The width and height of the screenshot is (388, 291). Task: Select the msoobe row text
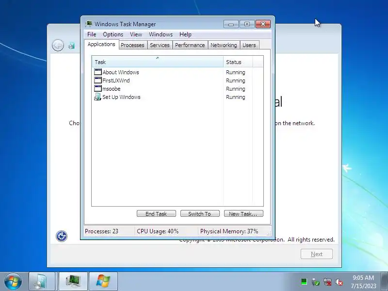[x=112, y=89]
